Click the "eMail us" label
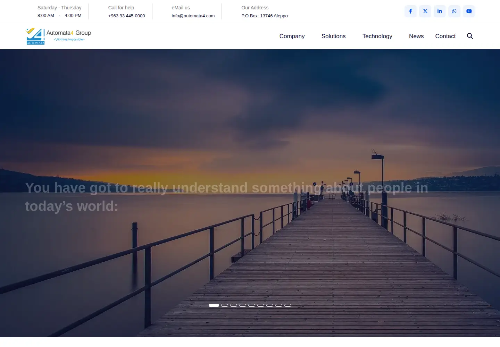Screen dimensions: 500x347 (181, 8)
